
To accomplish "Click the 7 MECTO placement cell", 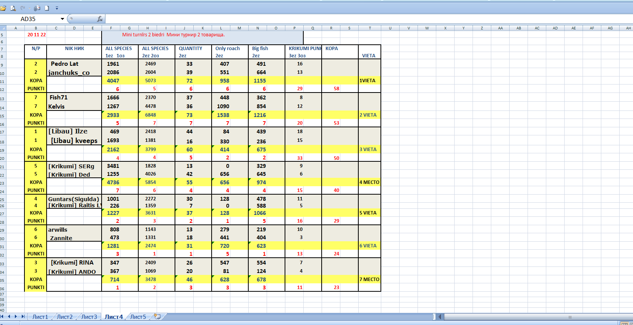I will pos(370,279).
